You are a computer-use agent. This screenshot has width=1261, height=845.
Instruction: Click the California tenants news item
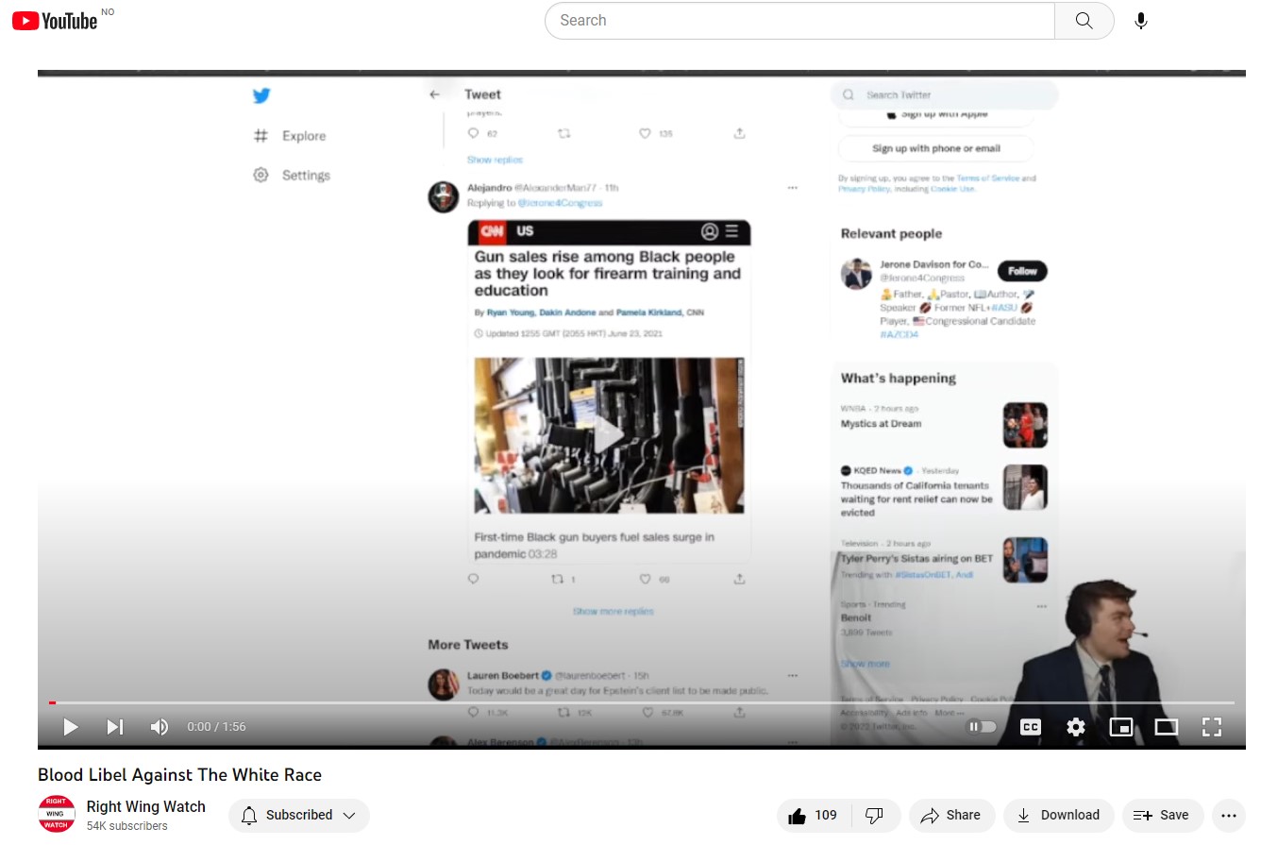point(943,491)
